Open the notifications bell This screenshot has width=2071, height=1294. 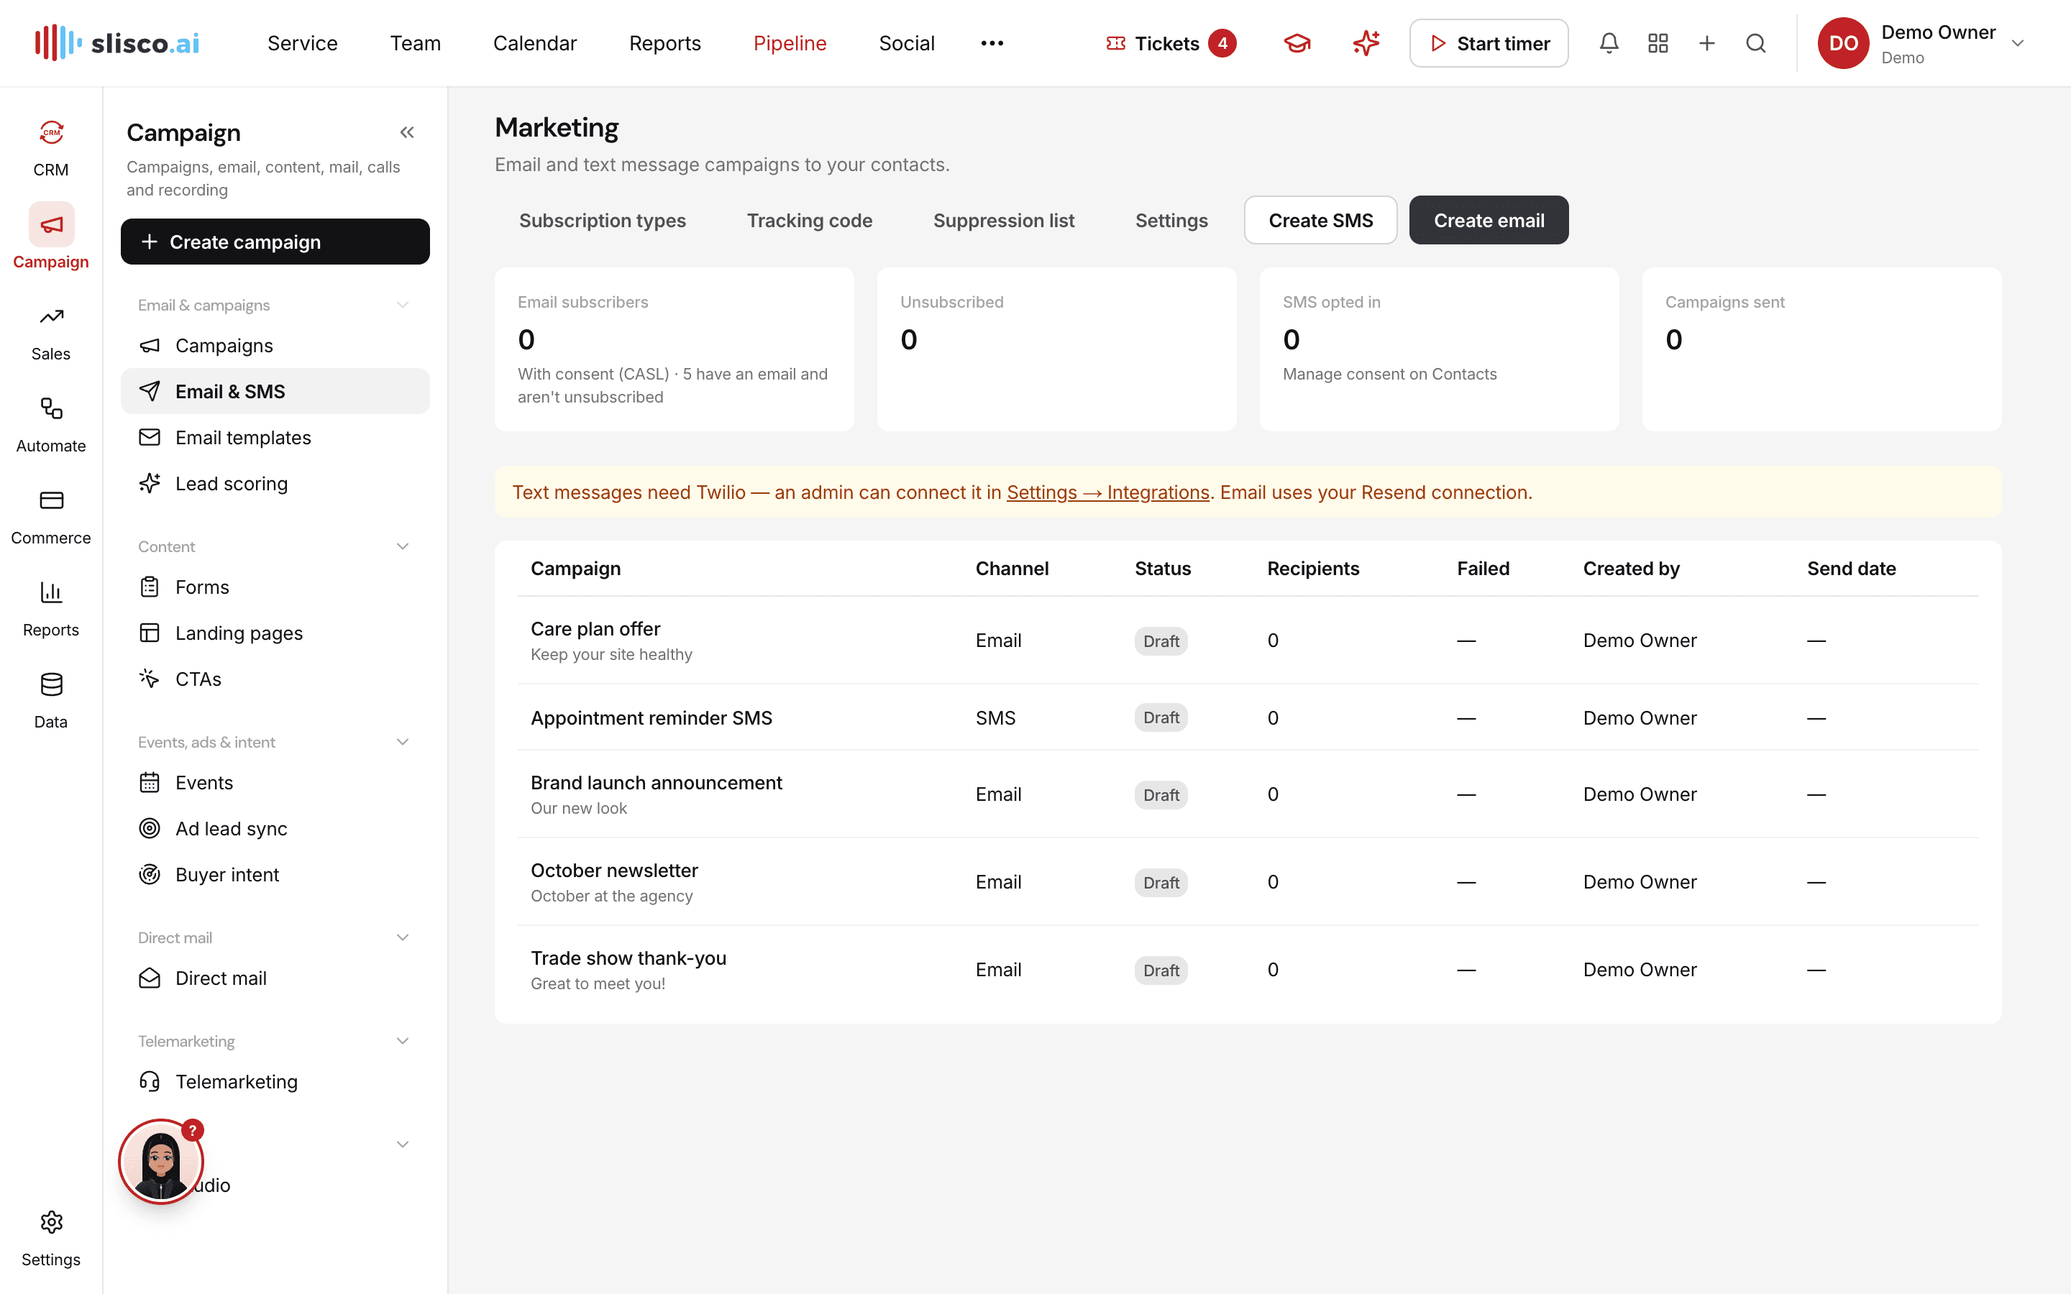tap(1609, 43)
